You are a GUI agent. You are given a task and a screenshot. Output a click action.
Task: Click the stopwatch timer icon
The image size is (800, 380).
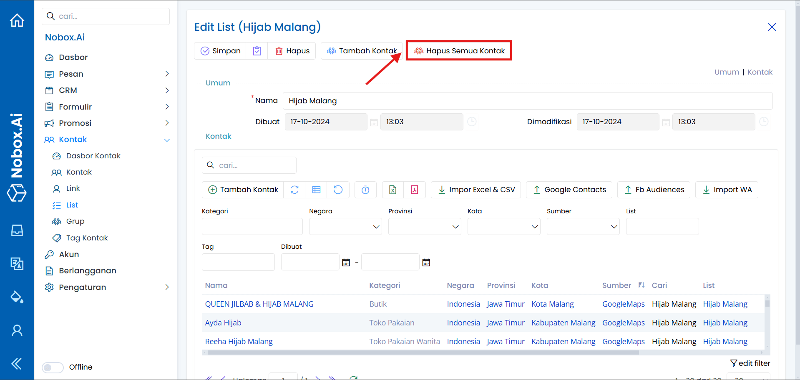pyautogui.click(x=365, y=190)
